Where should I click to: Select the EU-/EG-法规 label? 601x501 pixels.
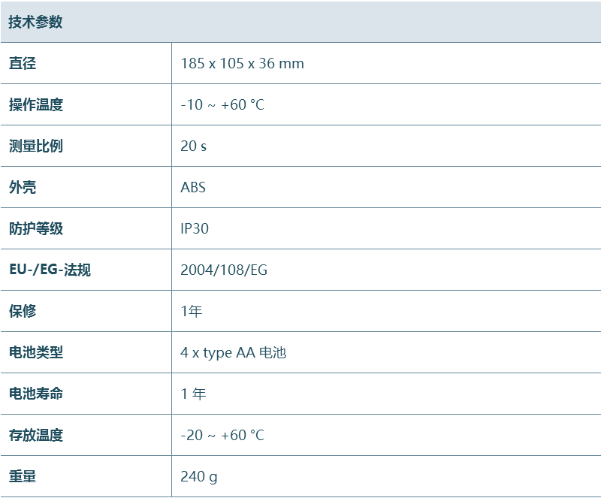click(50, 270)
